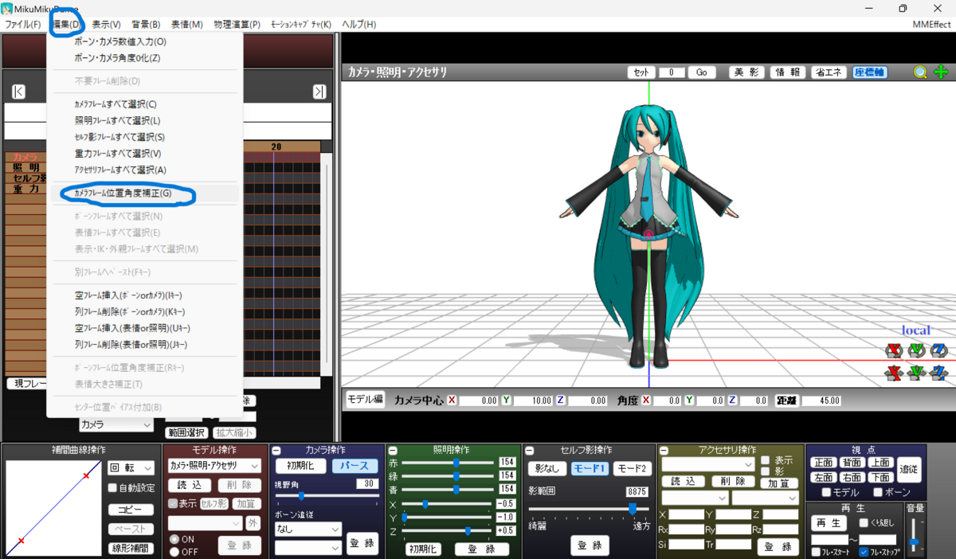Collapse the セルフ影操作 panel with minus icon
This screenshot has width=956, height=559.
coord(529,451)
